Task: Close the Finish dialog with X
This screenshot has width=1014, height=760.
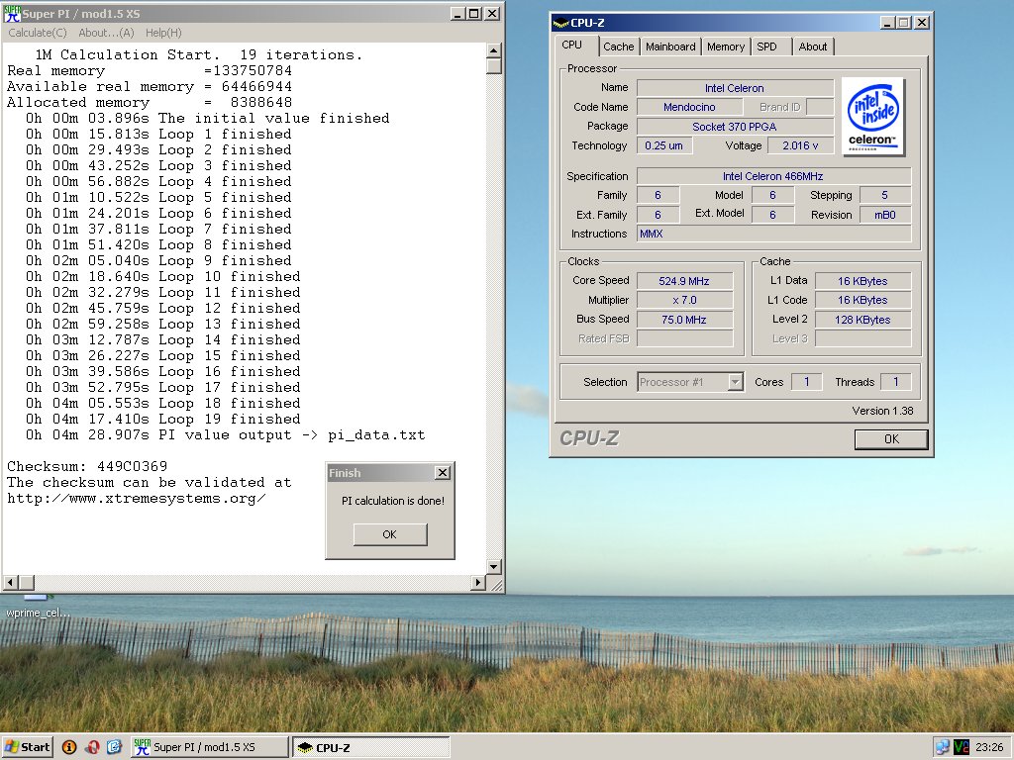Action: tap(443, 472)
